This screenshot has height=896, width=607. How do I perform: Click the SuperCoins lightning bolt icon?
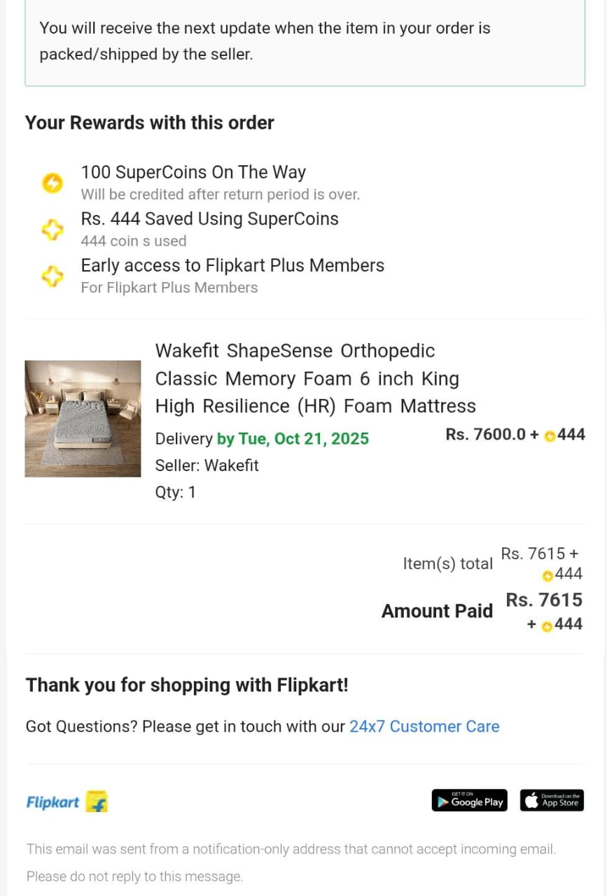[x=52, y=183]
